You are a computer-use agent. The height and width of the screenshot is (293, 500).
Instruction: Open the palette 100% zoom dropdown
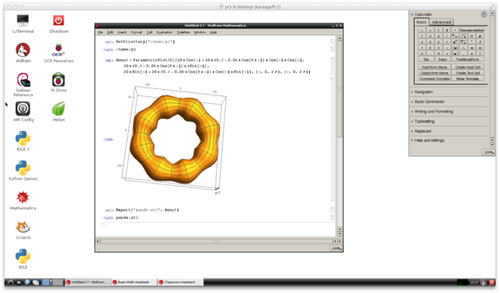(x=489, y=152)
